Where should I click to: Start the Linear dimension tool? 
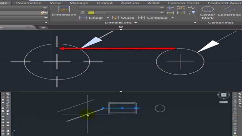click(91, 18)
